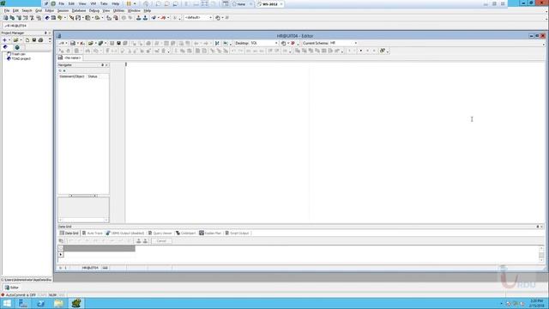This screenshot has width=549, height=309.
Task: Switch to the Script Output tab
Action: 237,233
